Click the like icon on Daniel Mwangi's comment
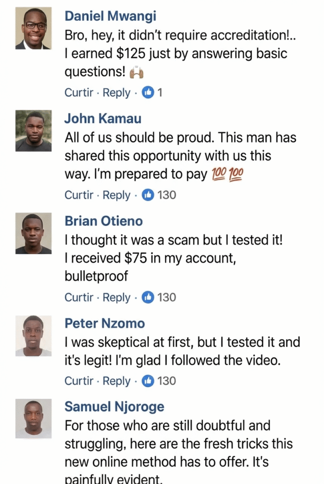The height and width of the screenshot is (484, 324). 148,93
